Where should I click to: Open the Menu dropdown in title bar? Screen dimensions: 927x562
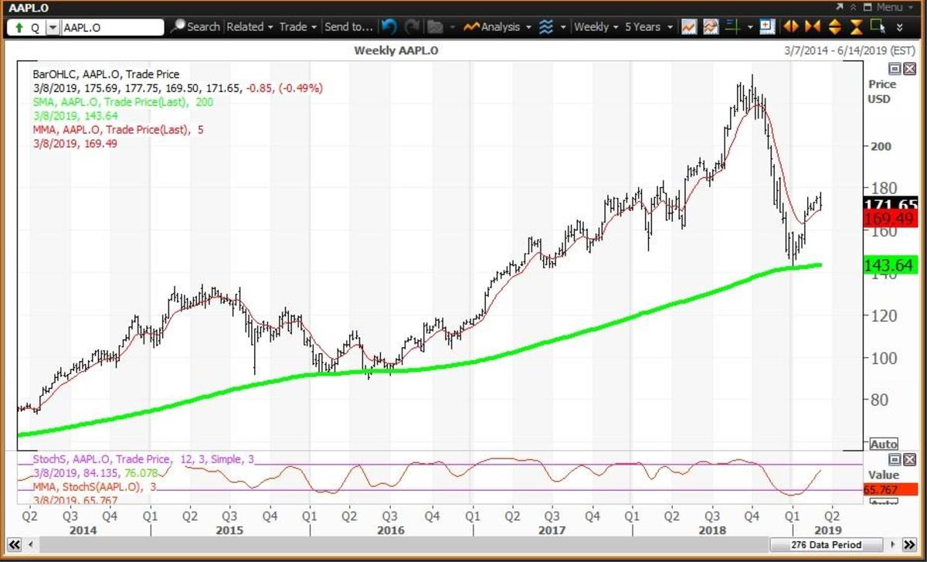pyautogui.click(x=895, y=7)
